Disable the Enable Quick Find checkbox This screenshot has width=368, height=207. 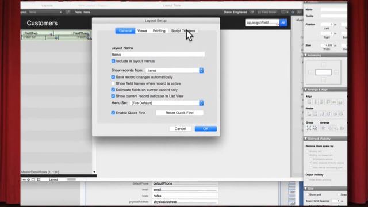point(113,113)
